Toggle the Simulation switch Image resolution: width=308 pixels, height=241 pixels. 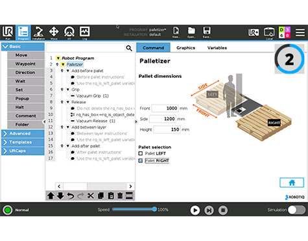point(297,210)
